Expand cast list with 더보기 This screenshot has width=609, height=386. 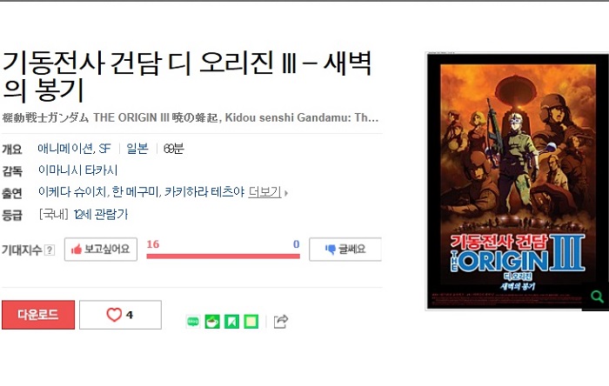(264, 191)
